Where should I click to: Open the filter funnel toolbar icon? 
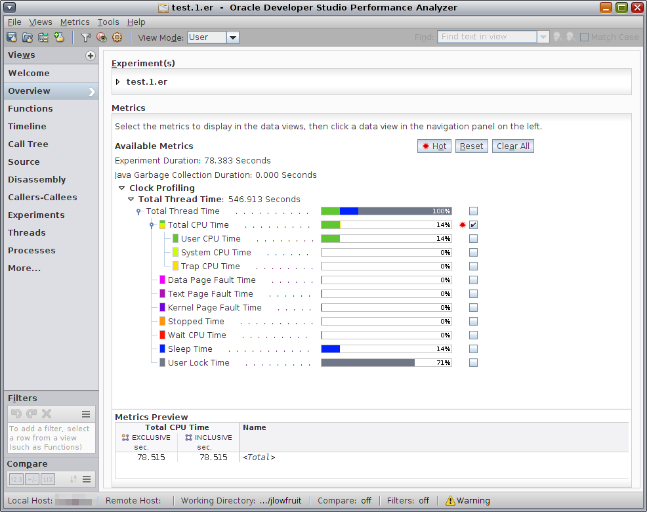pos(85,37)
